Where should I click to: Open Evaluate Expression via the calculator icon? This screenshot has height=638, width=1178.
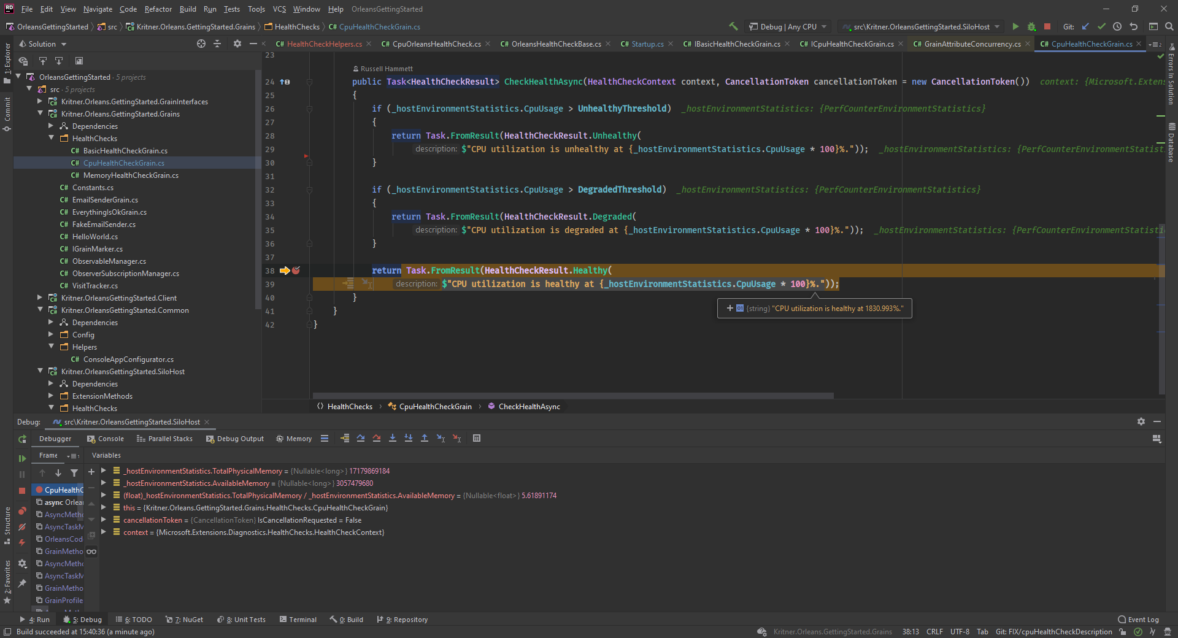(477, 438)
